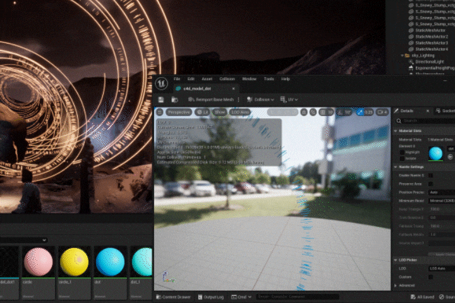Select the pink circle material thumbnail

pos(39,262)
